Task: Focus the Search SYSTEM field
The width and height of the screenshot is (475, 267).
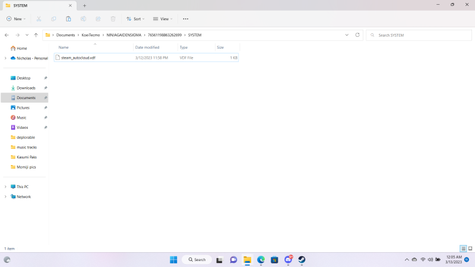Action: pos(419,35)
